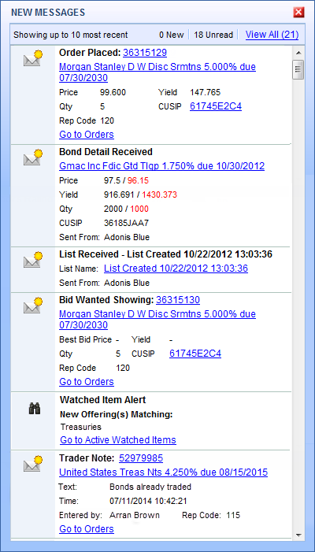This screenshot has width=315, height=552.
Task: Open trader note number 52979985 link
Action: coord(141,458)
